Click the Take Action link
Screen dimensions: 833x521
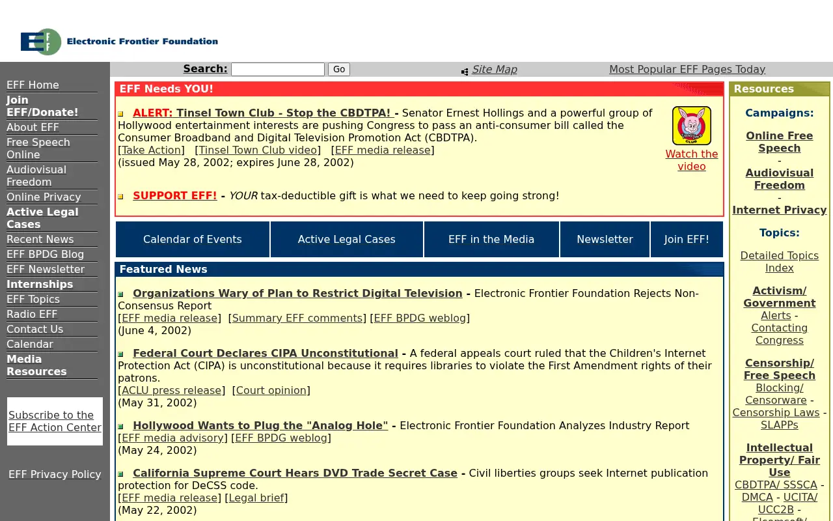(152, 150)
